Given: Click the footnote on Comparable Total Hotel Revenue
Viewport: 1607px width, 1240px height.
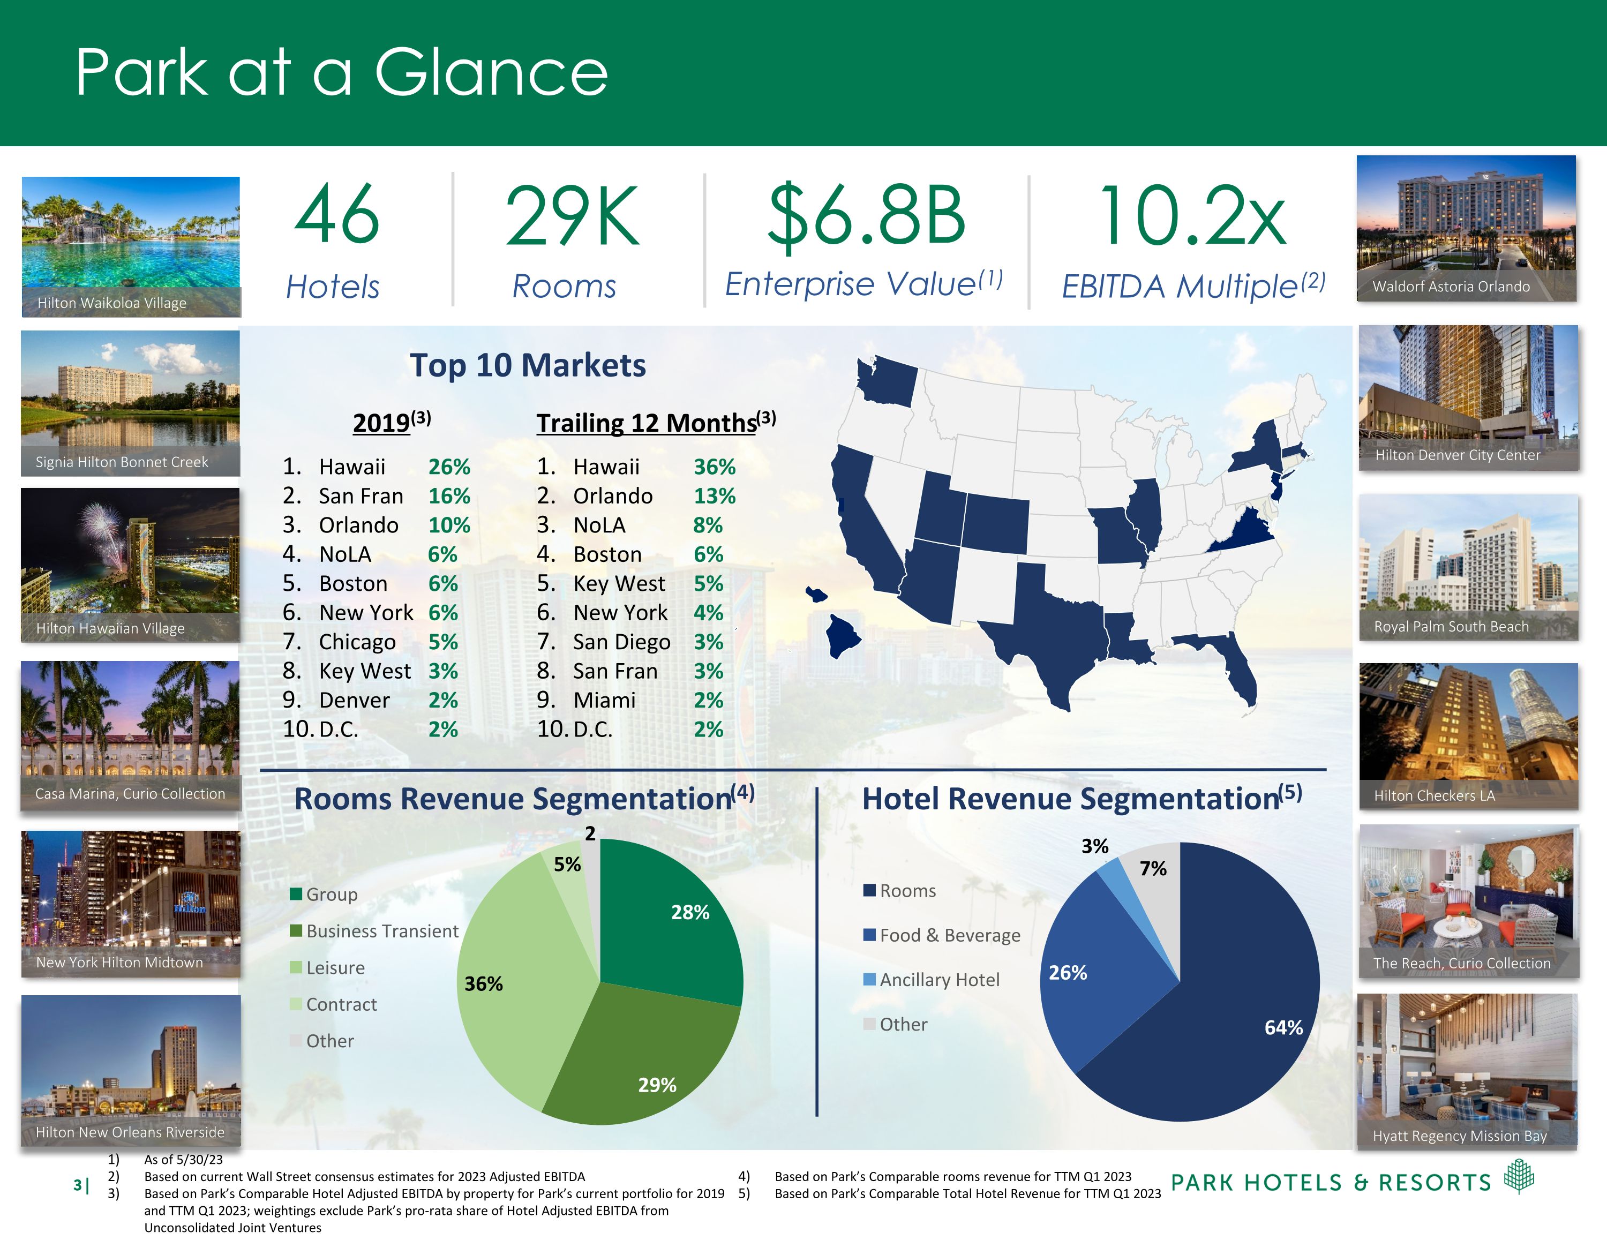Looking at the screenshot, I should 967,1193.
